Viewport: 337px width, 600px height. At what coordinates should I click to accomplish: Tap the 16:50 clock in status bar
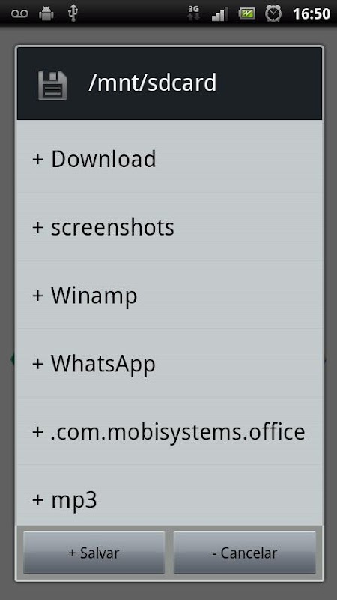pyautogui.click(x=312, y=13)
